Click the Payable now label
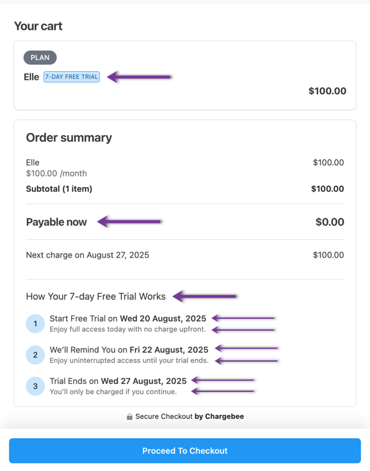This screenshot has width=370, height=471. click(57, 222)
